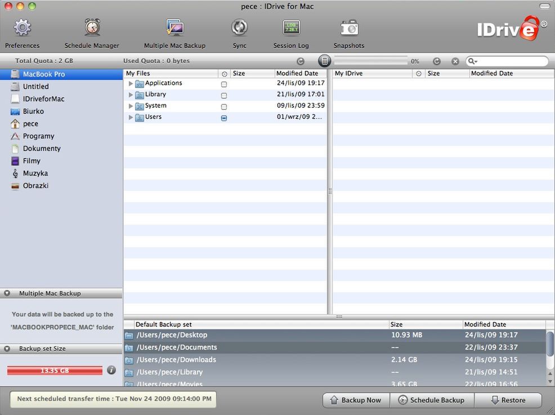
Task: Sort My IDrive by Modified Date
Action: pyautogui.click(x=512, y=73)
